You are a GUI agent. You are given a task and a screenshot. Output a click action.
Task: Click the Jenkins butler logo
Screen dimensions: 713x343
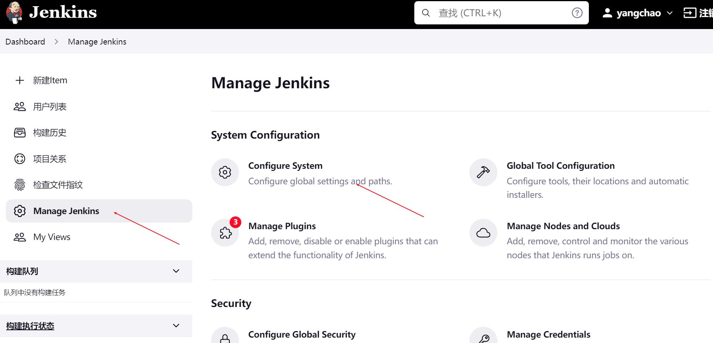[14, 12]
